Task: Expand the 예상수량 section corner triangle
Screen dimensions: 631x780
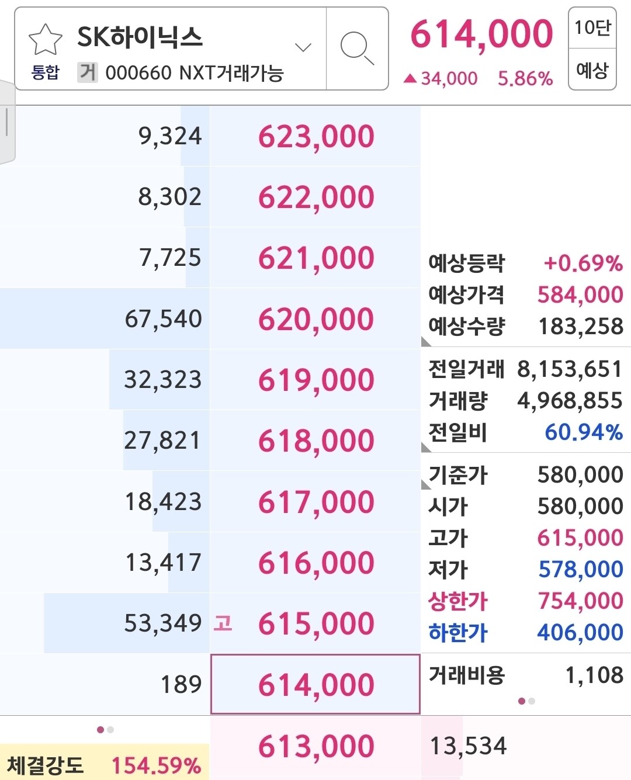Action: pyautogui.click(x=426, y=341)
